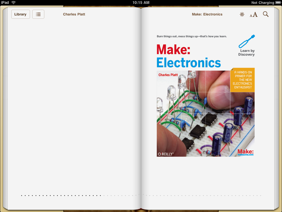Tap the battery icon in status bar
The height and width of the screenshot is (212, 282).
[x=278, y=2]
